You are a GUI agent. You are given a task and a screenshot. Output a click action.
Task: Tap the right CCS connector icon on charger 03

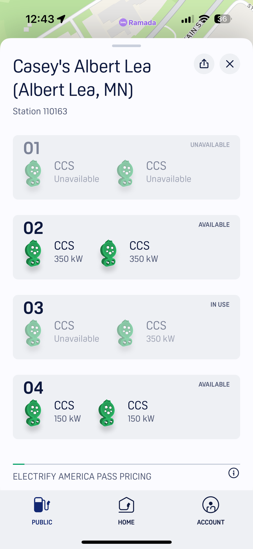point(125,333)
